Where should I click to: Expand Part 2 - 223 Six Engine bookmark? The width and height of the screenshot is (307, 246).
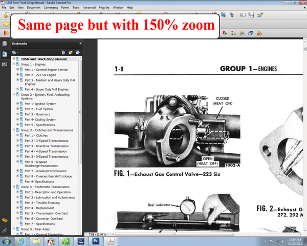(17, 75)
